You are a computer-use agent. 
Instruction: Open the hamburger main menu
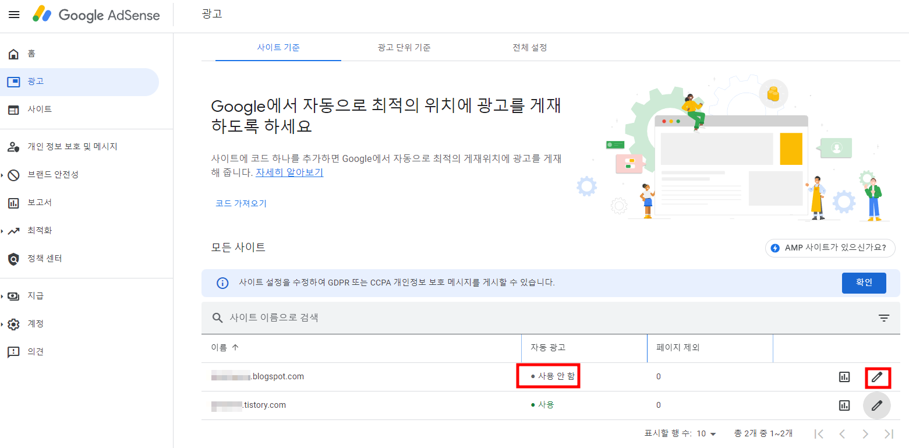point(14,15)
